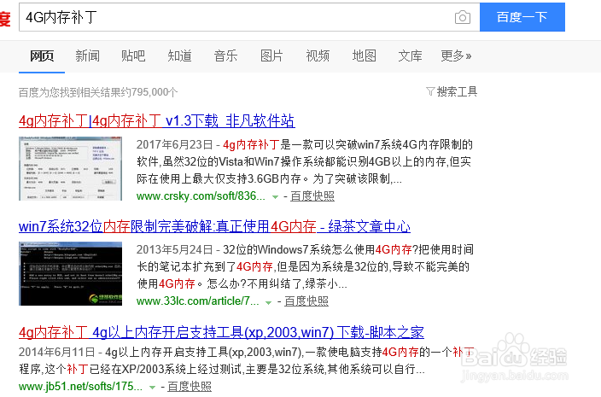Click the date text 2013年5月24日
Screen dimensions: 601x397
point(174,249)
